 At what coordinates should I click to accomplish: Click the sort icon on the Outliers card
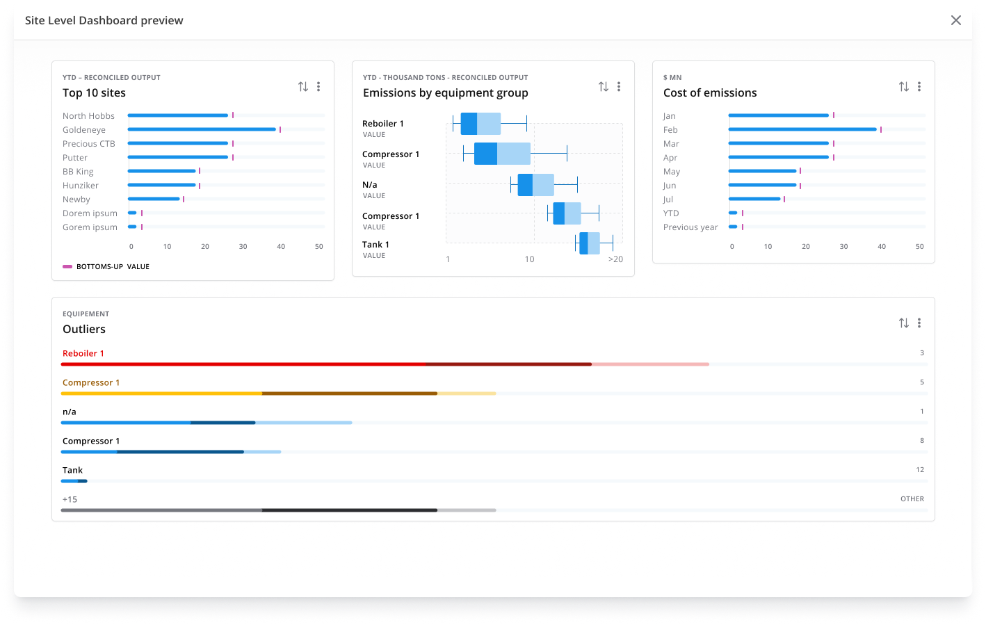[903, 323]
